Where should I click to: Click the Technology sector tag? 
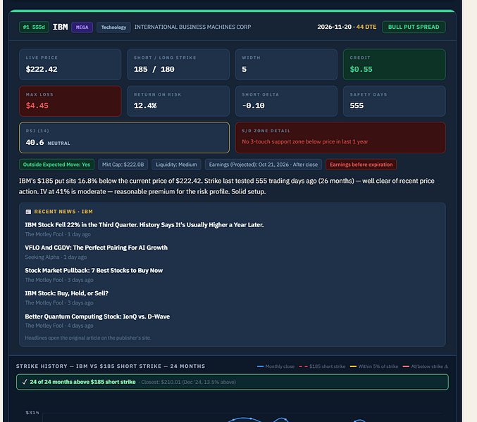click(113, 27)
